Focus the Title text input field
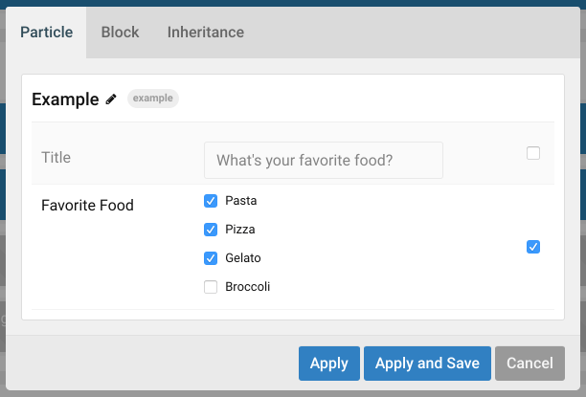Screen dimensions: 586x397 [x=324, y=160]
